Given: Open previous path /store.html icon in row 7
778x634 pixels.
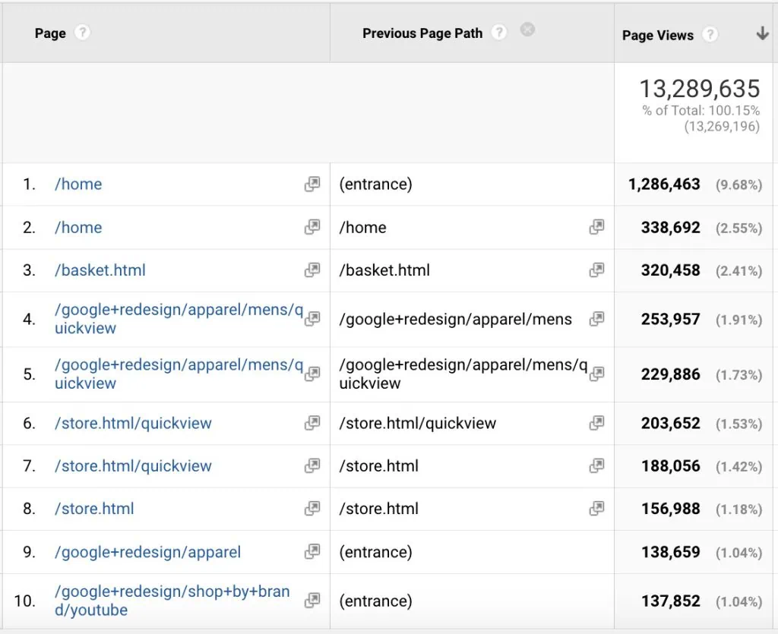Looking at the screenshot, I should point(597,465).
